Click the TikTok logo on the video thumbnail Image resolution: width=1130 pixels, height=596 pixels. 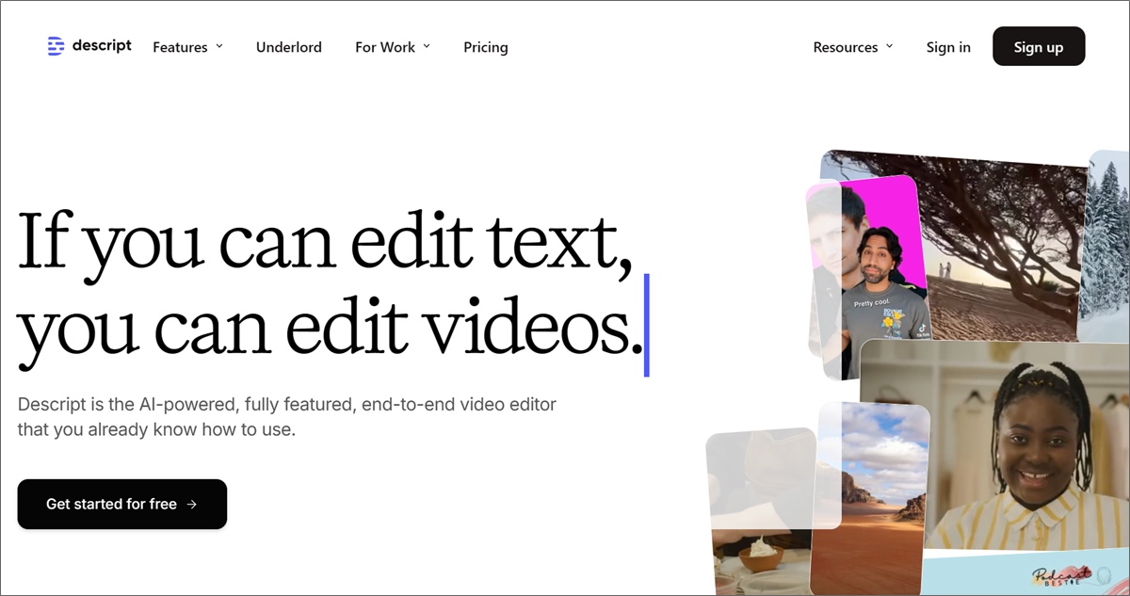[x=921, y=329]
